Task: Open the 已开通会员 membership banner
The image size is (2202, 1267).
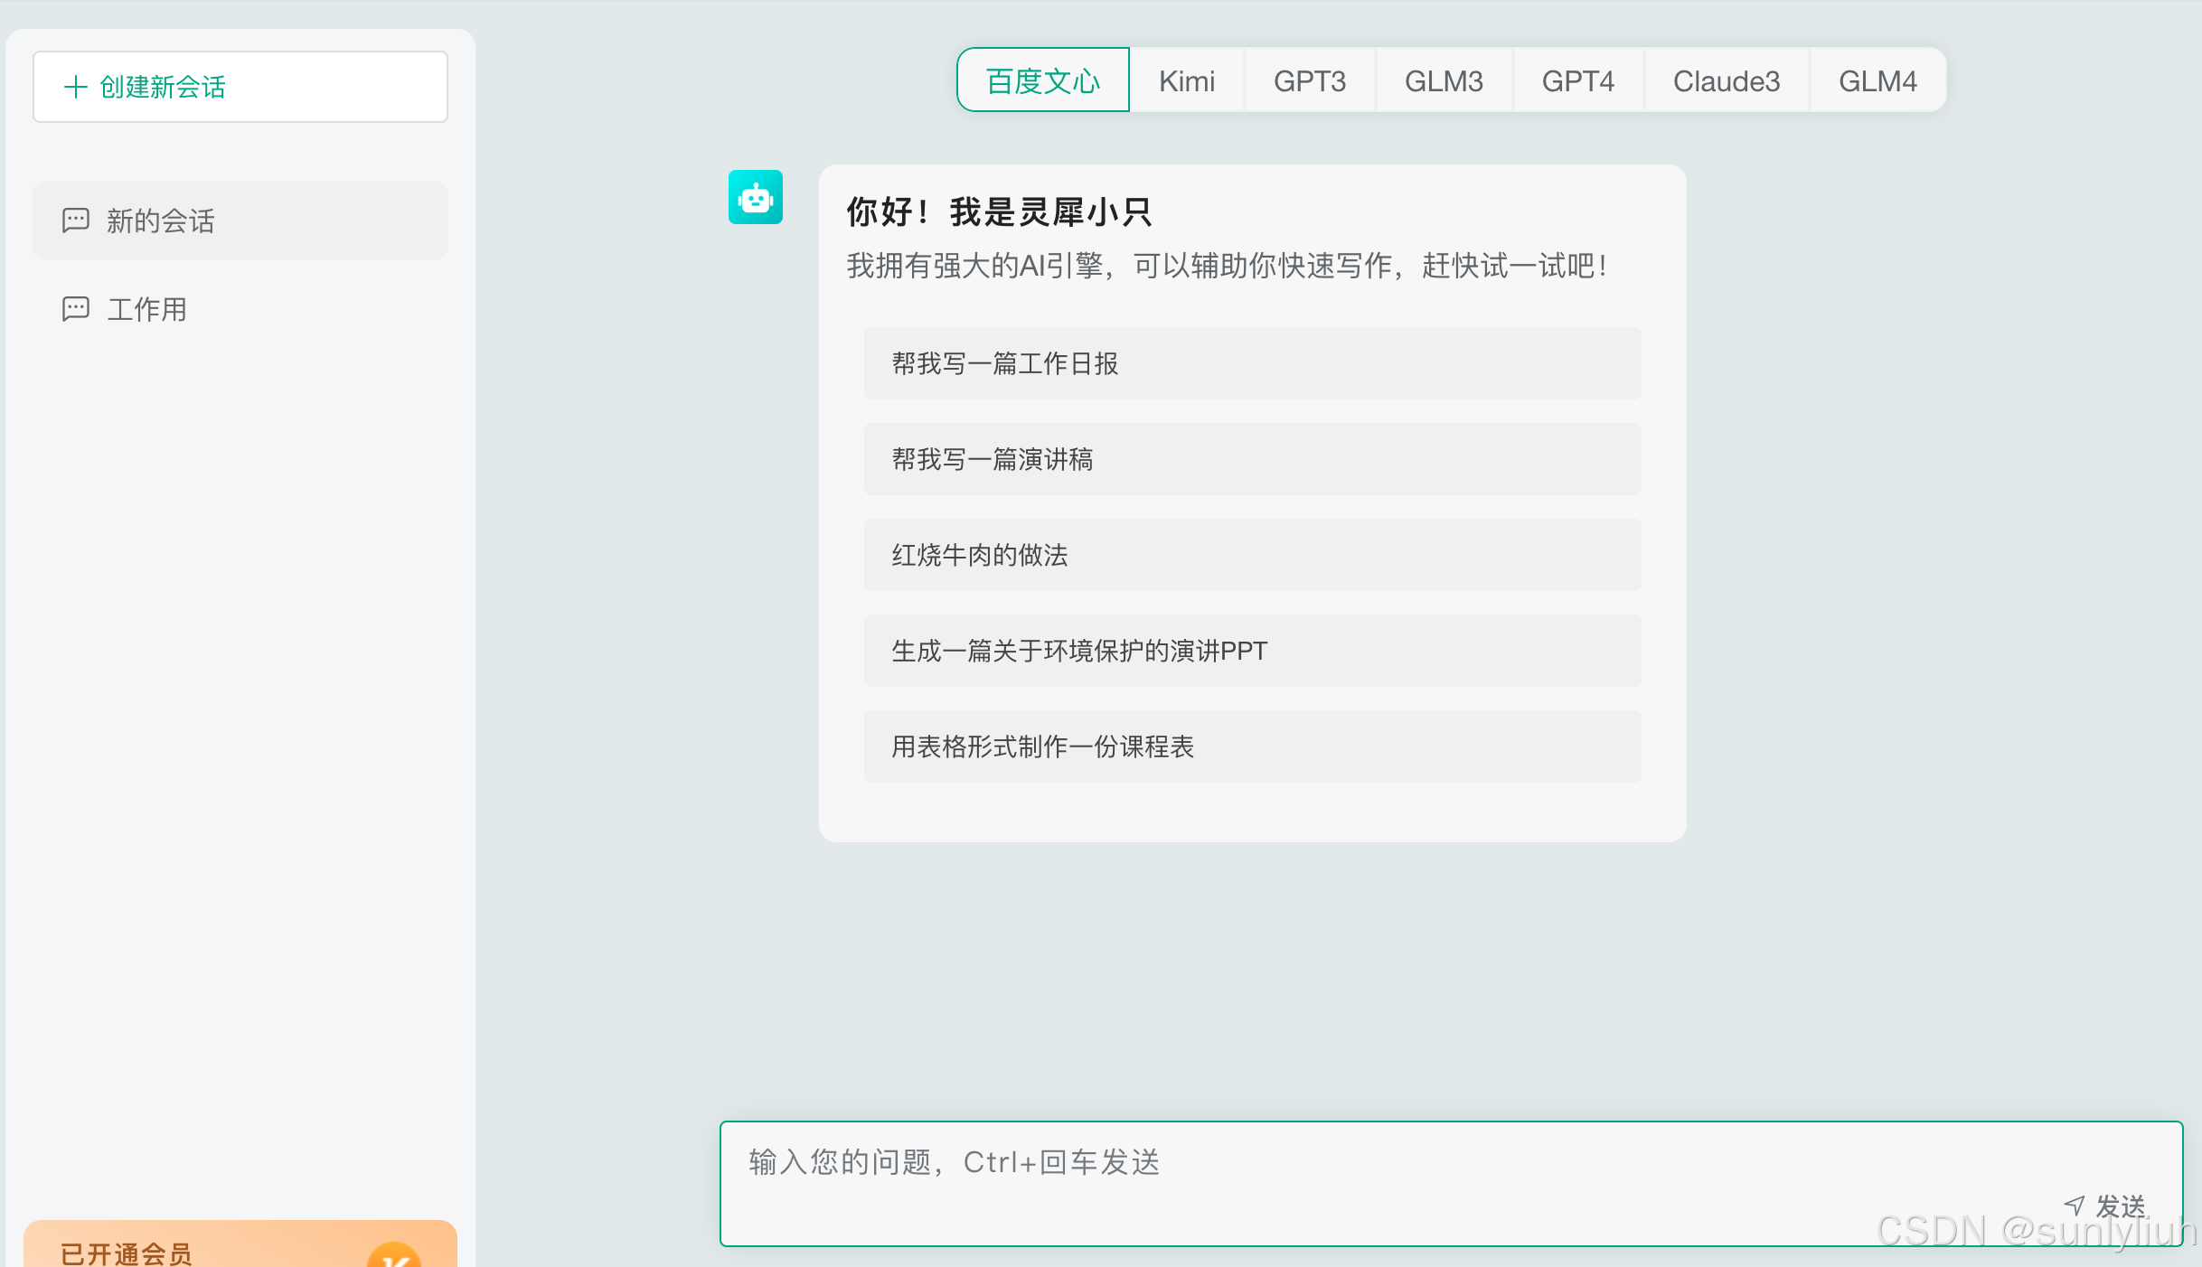Action: (x=181, y=1252)
